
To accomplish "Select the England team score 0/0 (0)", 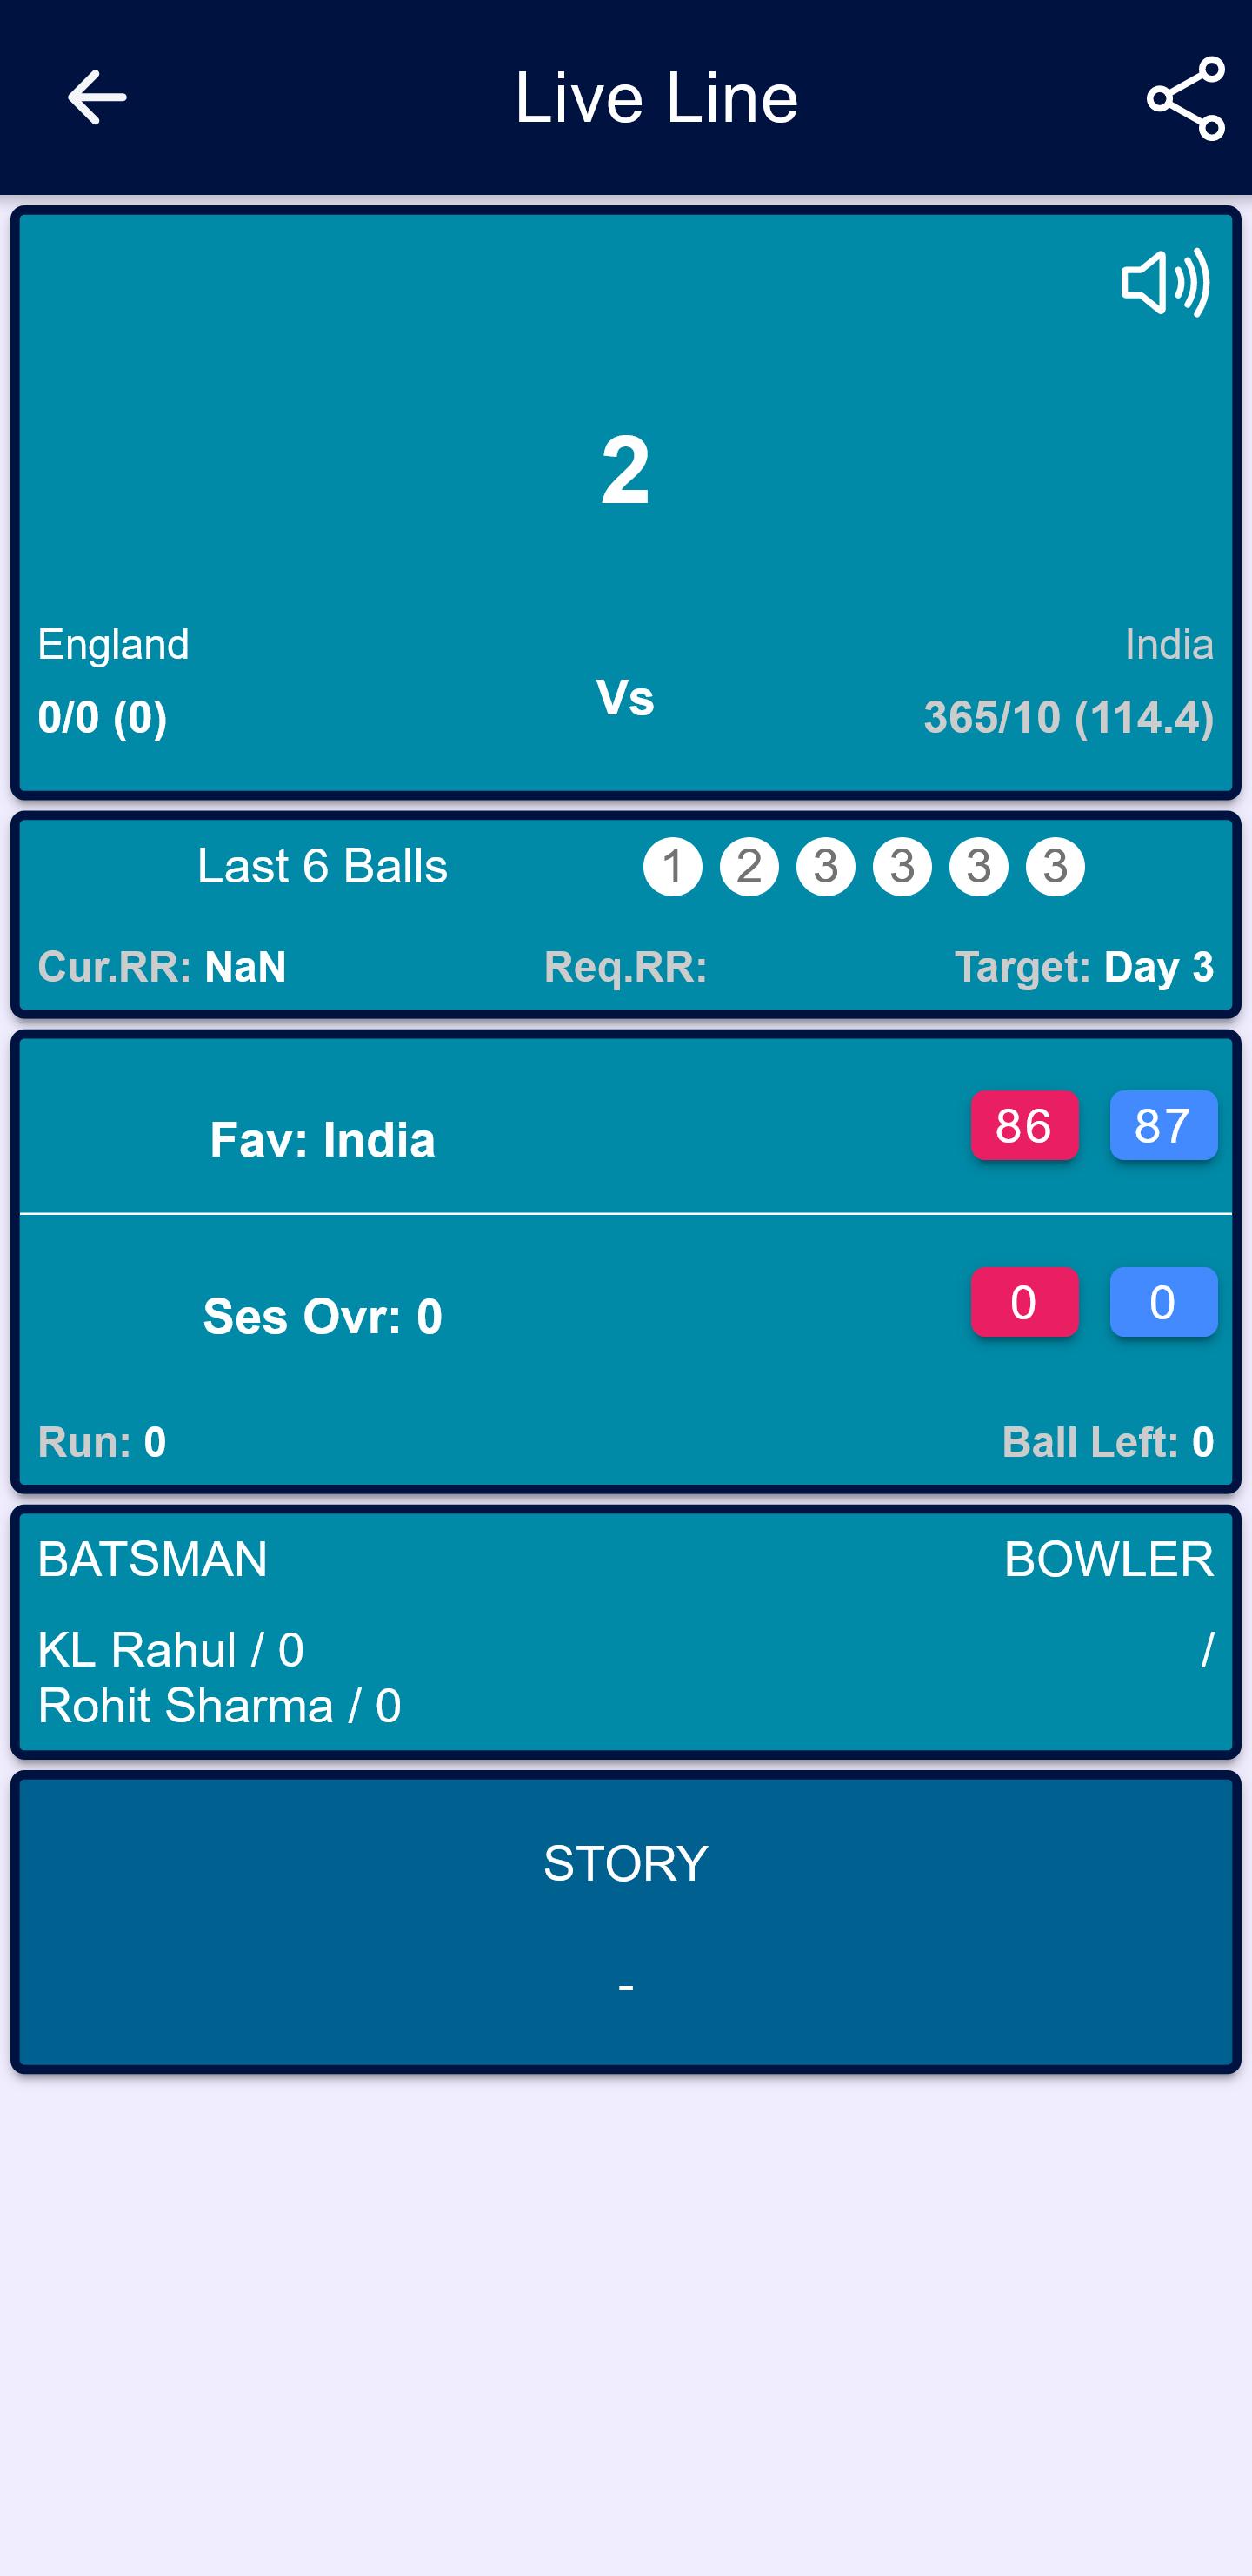I will 102,717.
